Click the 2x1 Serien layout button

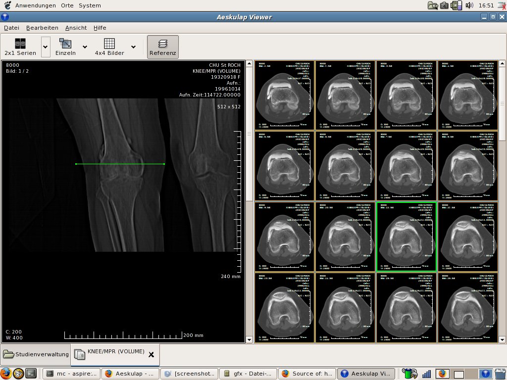point(20,47)
